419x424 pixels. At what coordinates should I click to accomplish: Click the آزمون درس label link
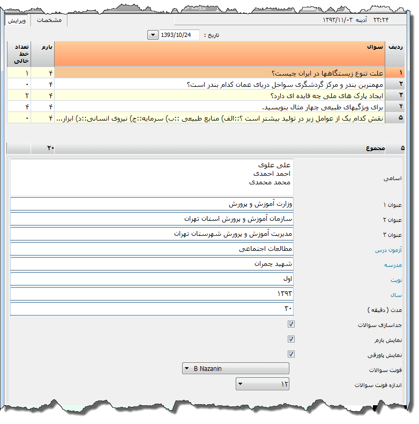pyautogui.click(x=388, y=250)
